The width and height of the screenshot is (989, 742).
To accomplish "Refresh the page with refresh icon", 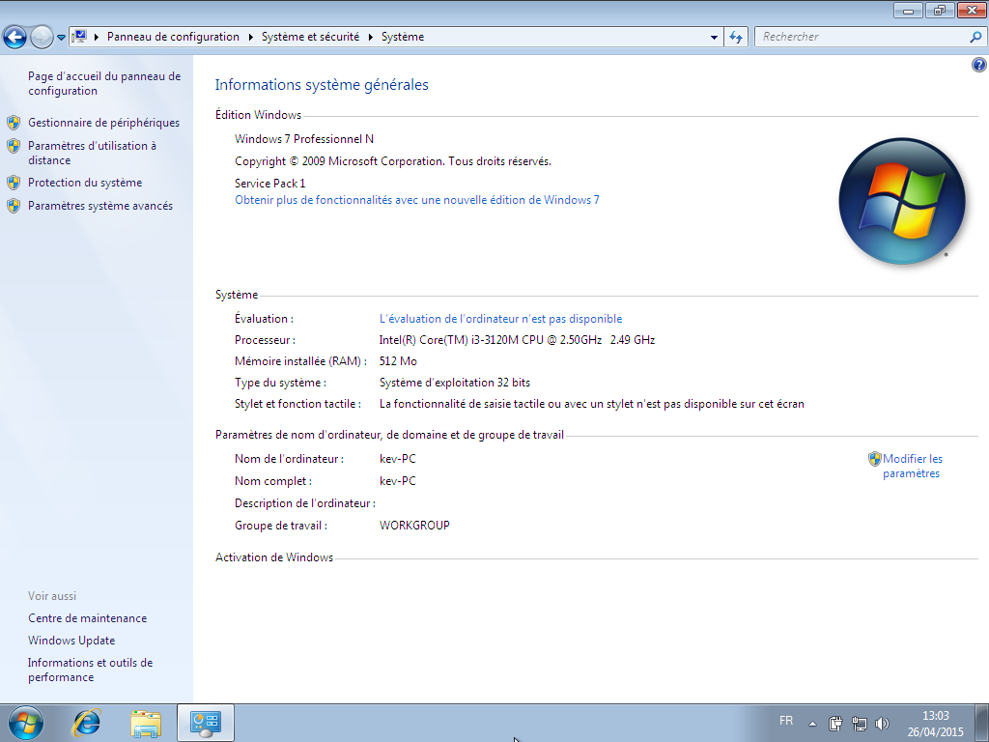I will (736, 38).
